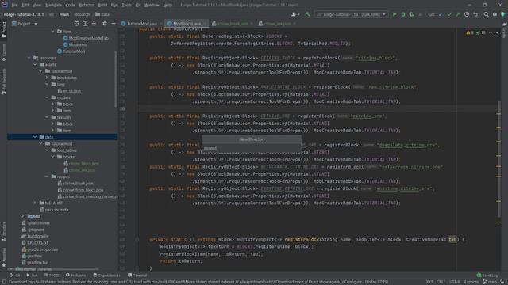Hide the Project tool window
Image resolution: width=508 pixels, height=285 pixels.
(113, 24)
